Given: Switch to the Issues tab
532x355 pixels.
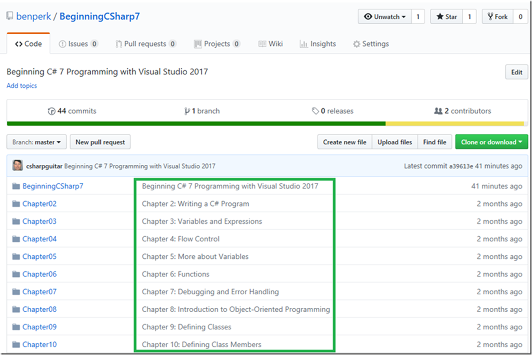Looking at the screenshot, I should [78, 44].
